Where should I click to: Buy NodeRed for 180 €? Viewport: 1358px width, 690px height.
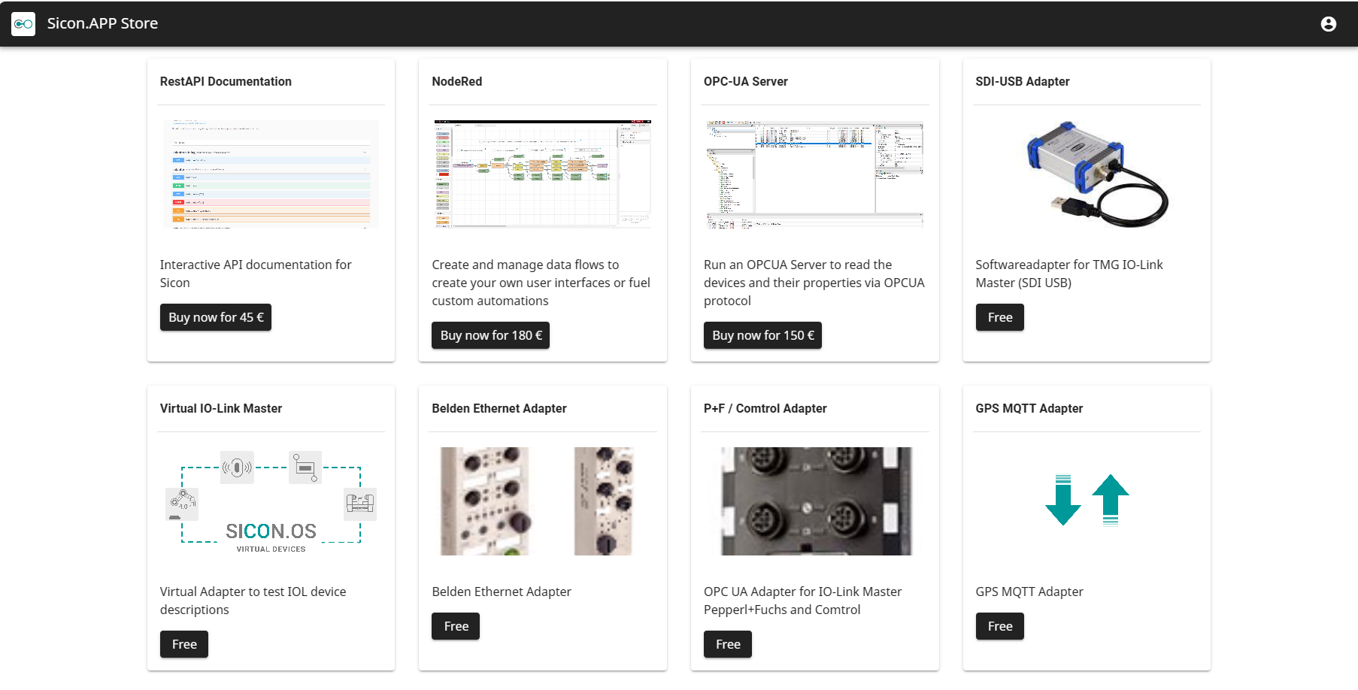pos(490,335)
